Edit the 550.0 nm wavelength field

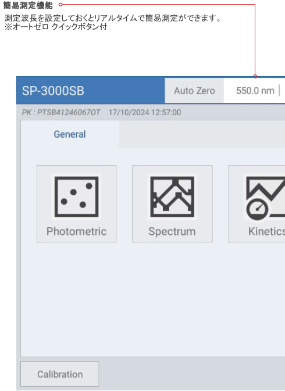click(255, 91)
